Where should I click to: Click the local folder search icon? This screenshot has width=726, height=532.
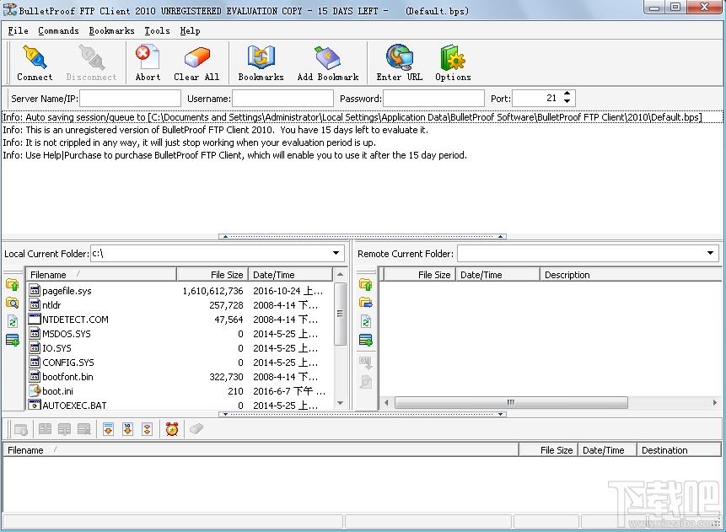(x=13, y=303)
